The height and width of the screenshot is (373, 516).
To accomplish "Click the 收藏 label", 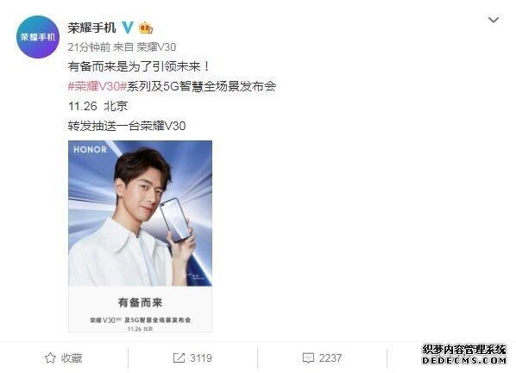I will coord(72,357).
